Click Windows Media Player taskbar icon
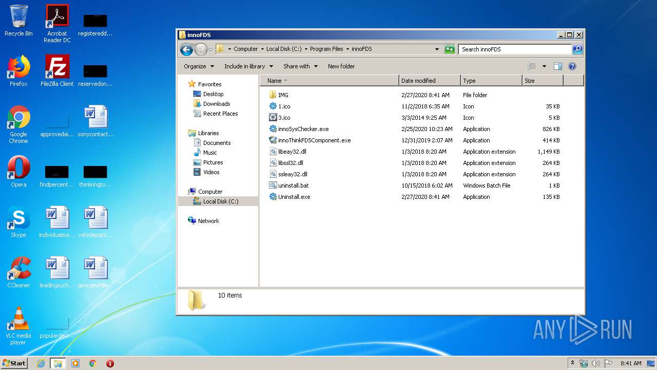Screen dimensions: 657x370 [x=75, y=363]
